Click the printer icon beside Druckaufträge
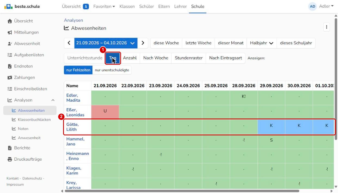The image size is (338, 193). coord(10,159)
